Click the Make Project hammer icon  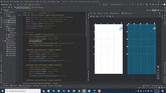coord(100,5)
